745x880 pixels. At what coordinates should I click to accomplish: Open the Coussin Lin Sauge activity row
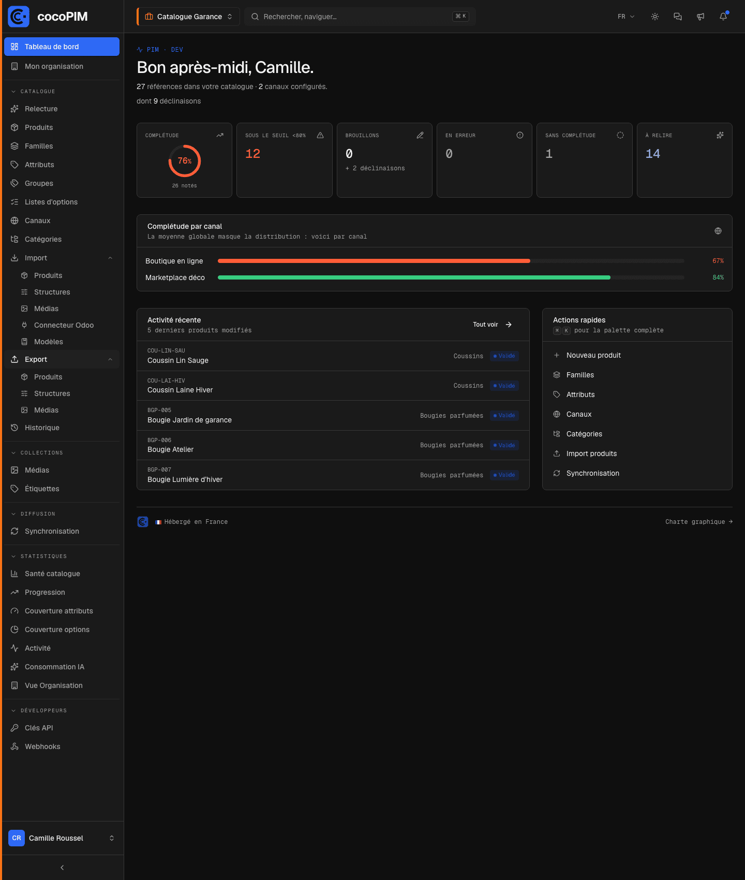point(333,356)
